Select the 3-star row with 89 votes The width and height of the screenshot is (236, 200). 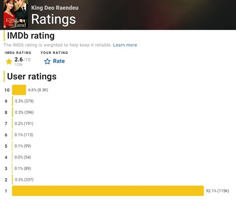pos(18,168)
